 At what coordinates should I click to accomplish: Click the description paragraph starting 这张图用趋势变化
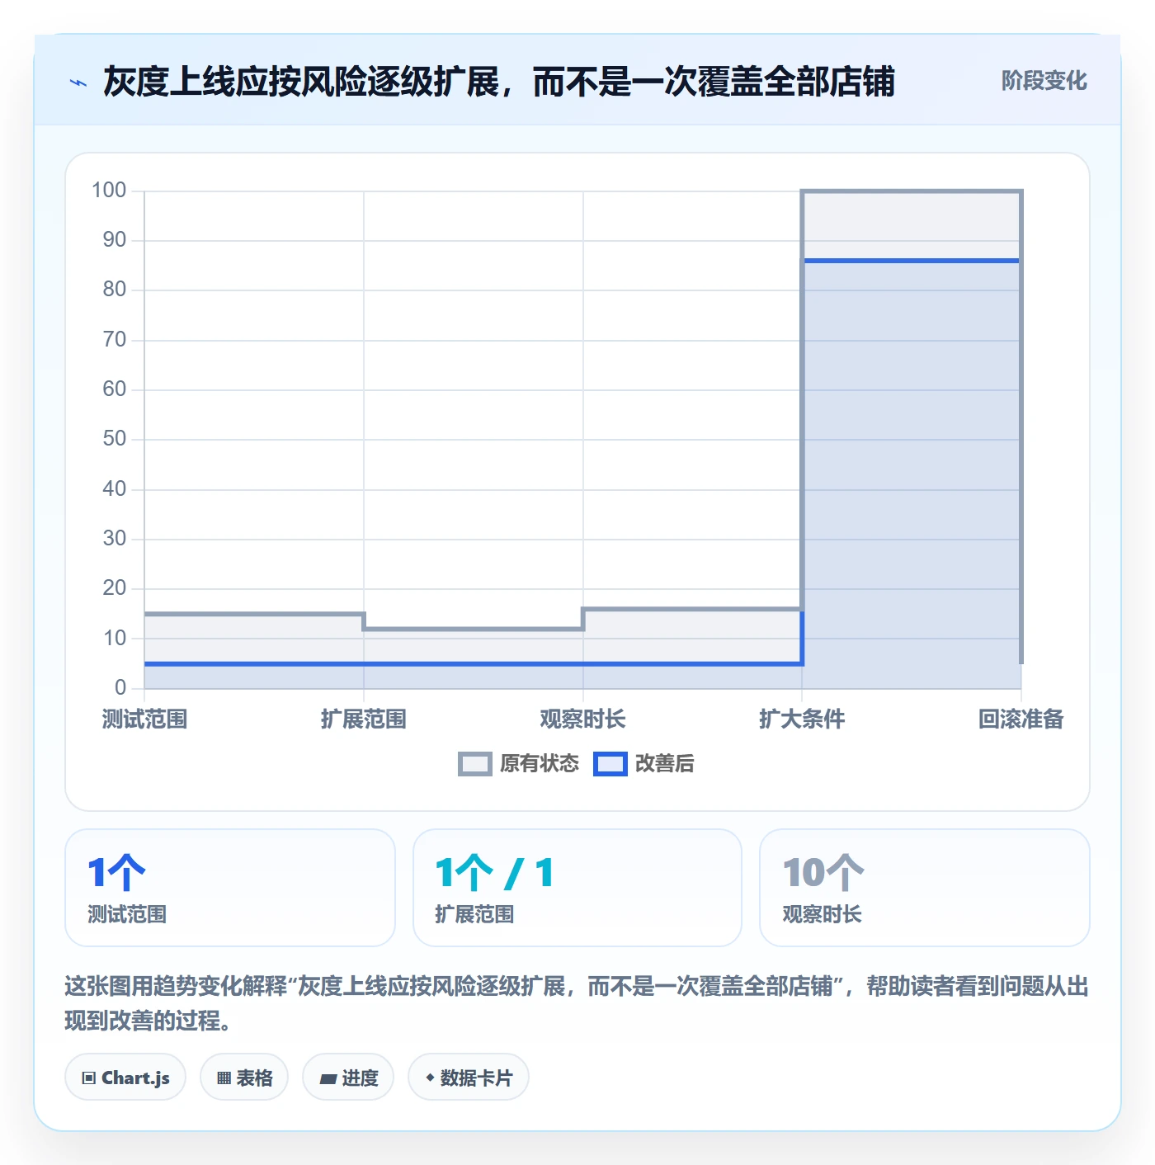click(577, 1003)
